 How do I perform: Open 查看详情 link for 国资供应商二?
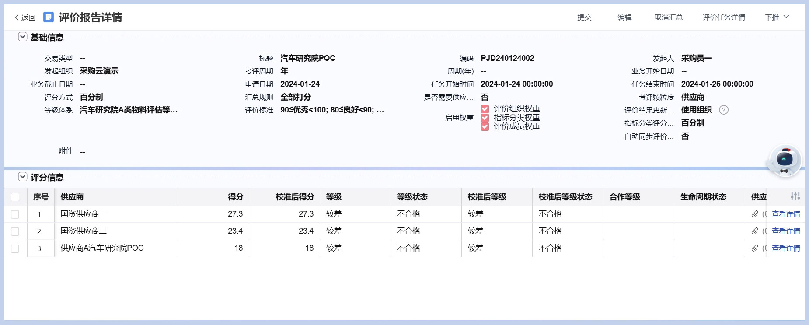point(786,231)
